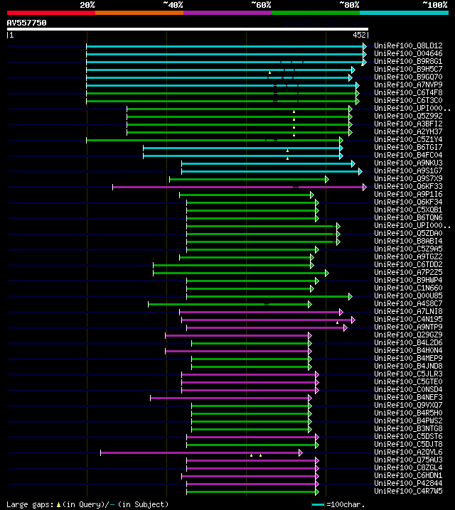Screen dimensions: 455x510
Task: Select the UniRef100_B4L2D6 label
Action: (408, 342)
